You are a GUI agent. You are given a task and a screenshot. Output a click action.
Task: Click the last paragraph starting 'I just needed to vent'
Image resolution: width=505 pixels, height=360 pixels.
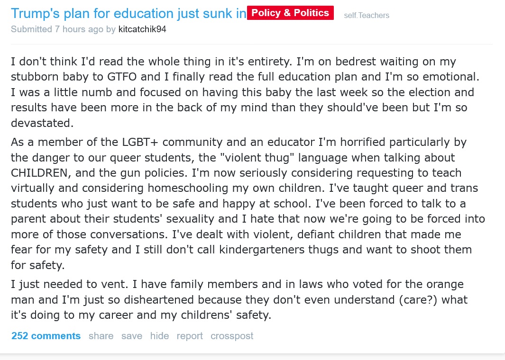click(x=237, y=300)
